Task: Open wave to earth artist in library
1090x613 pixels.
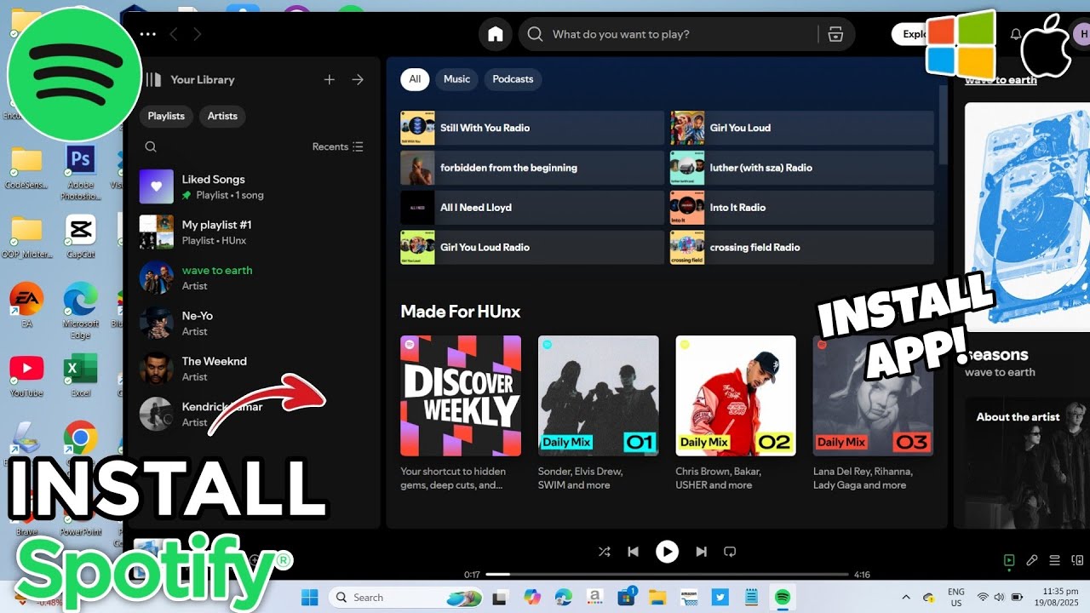Action: 252,278
